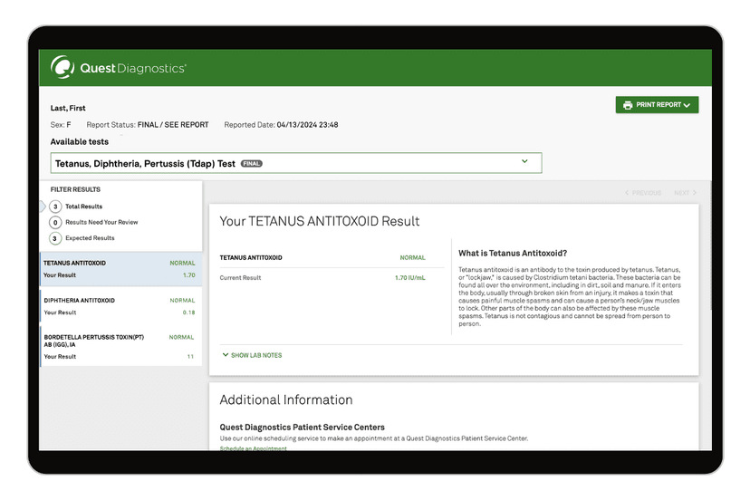The width and height of the screenshot is (750, 500).
Task: Click the Current Result 1.70 IU/mL row
Action: pyautogui.click(x=322, y=278)
